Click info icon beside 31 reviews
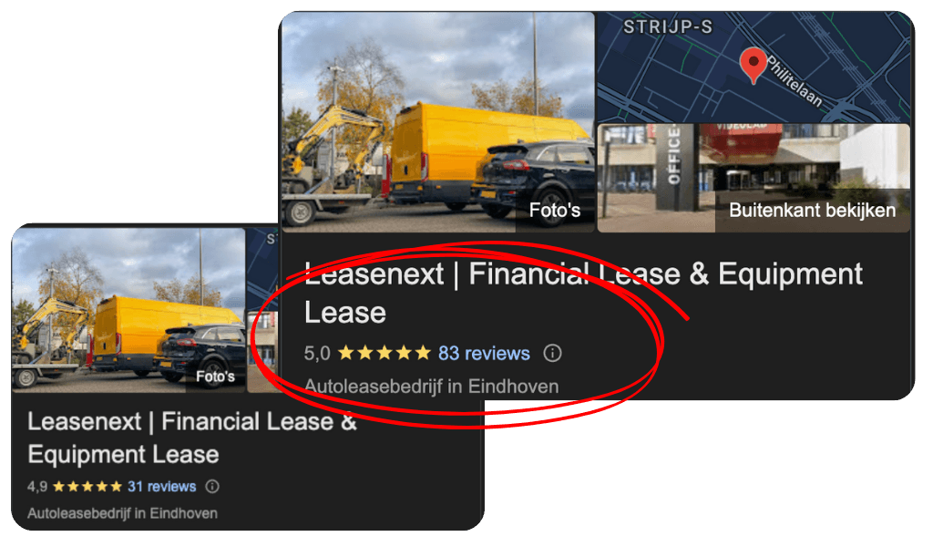This screenshot has width=933, height=547. click(x=212, y=487)
